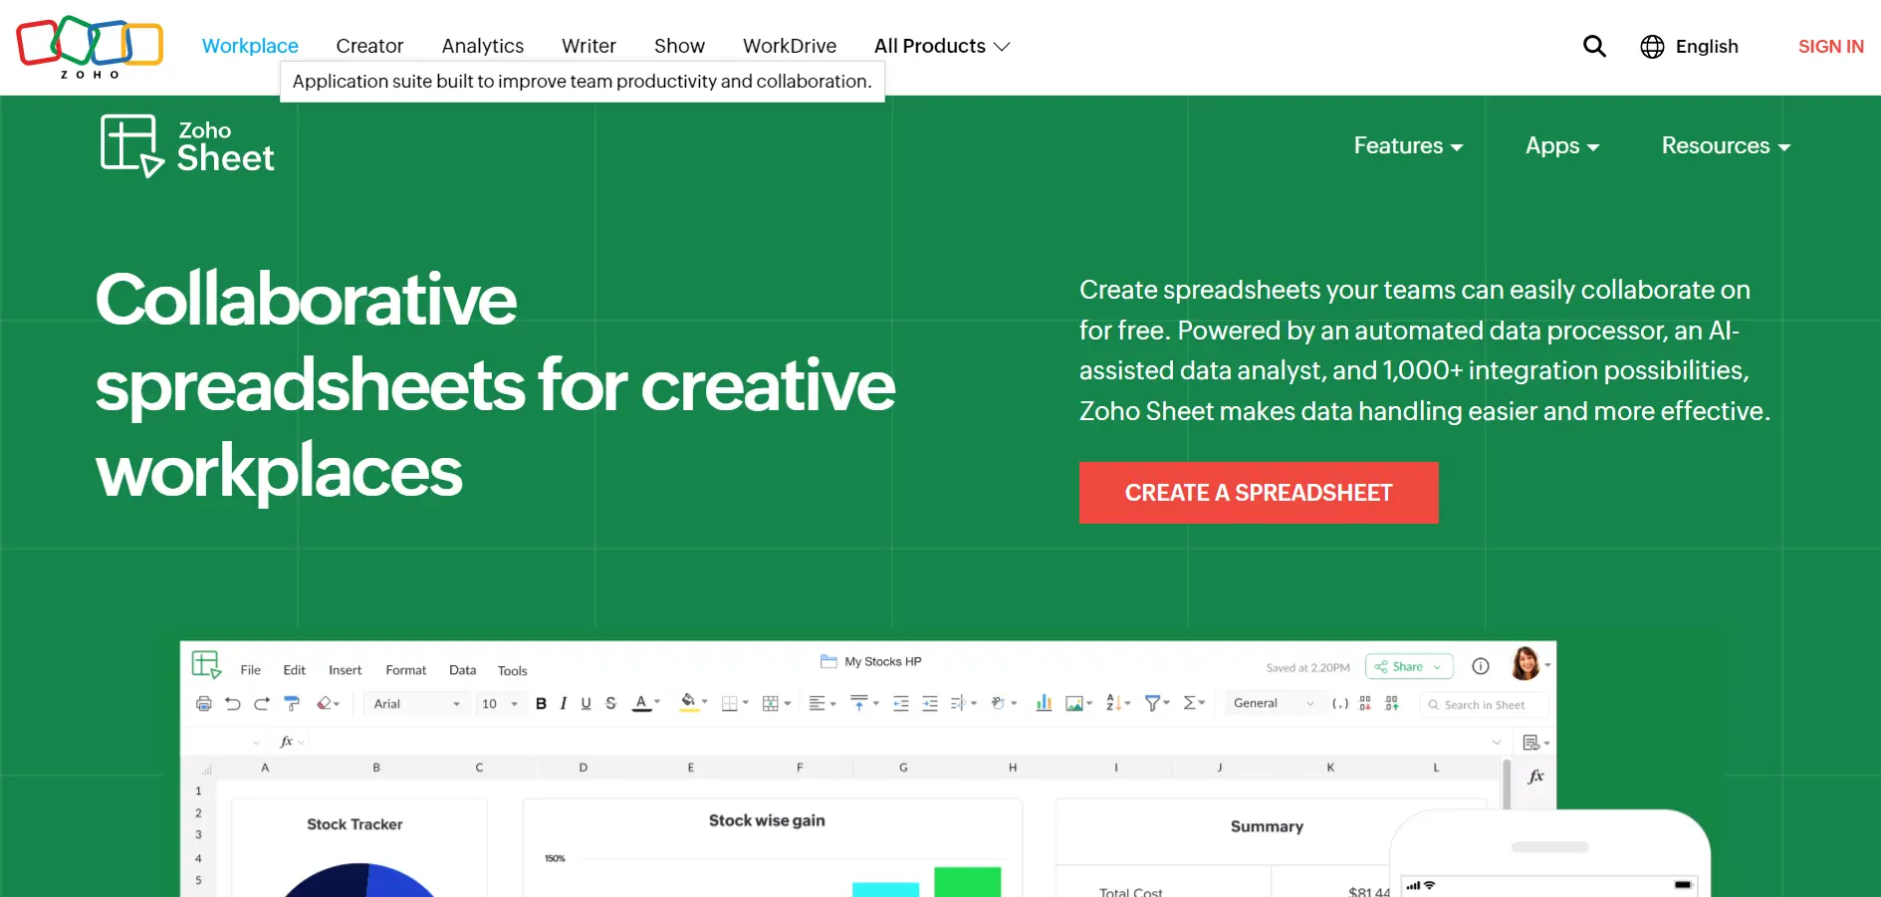Open the Workplace tab in top navigation
The height and width of the screenshot is (897, 1881).
(x=250, y=46)
